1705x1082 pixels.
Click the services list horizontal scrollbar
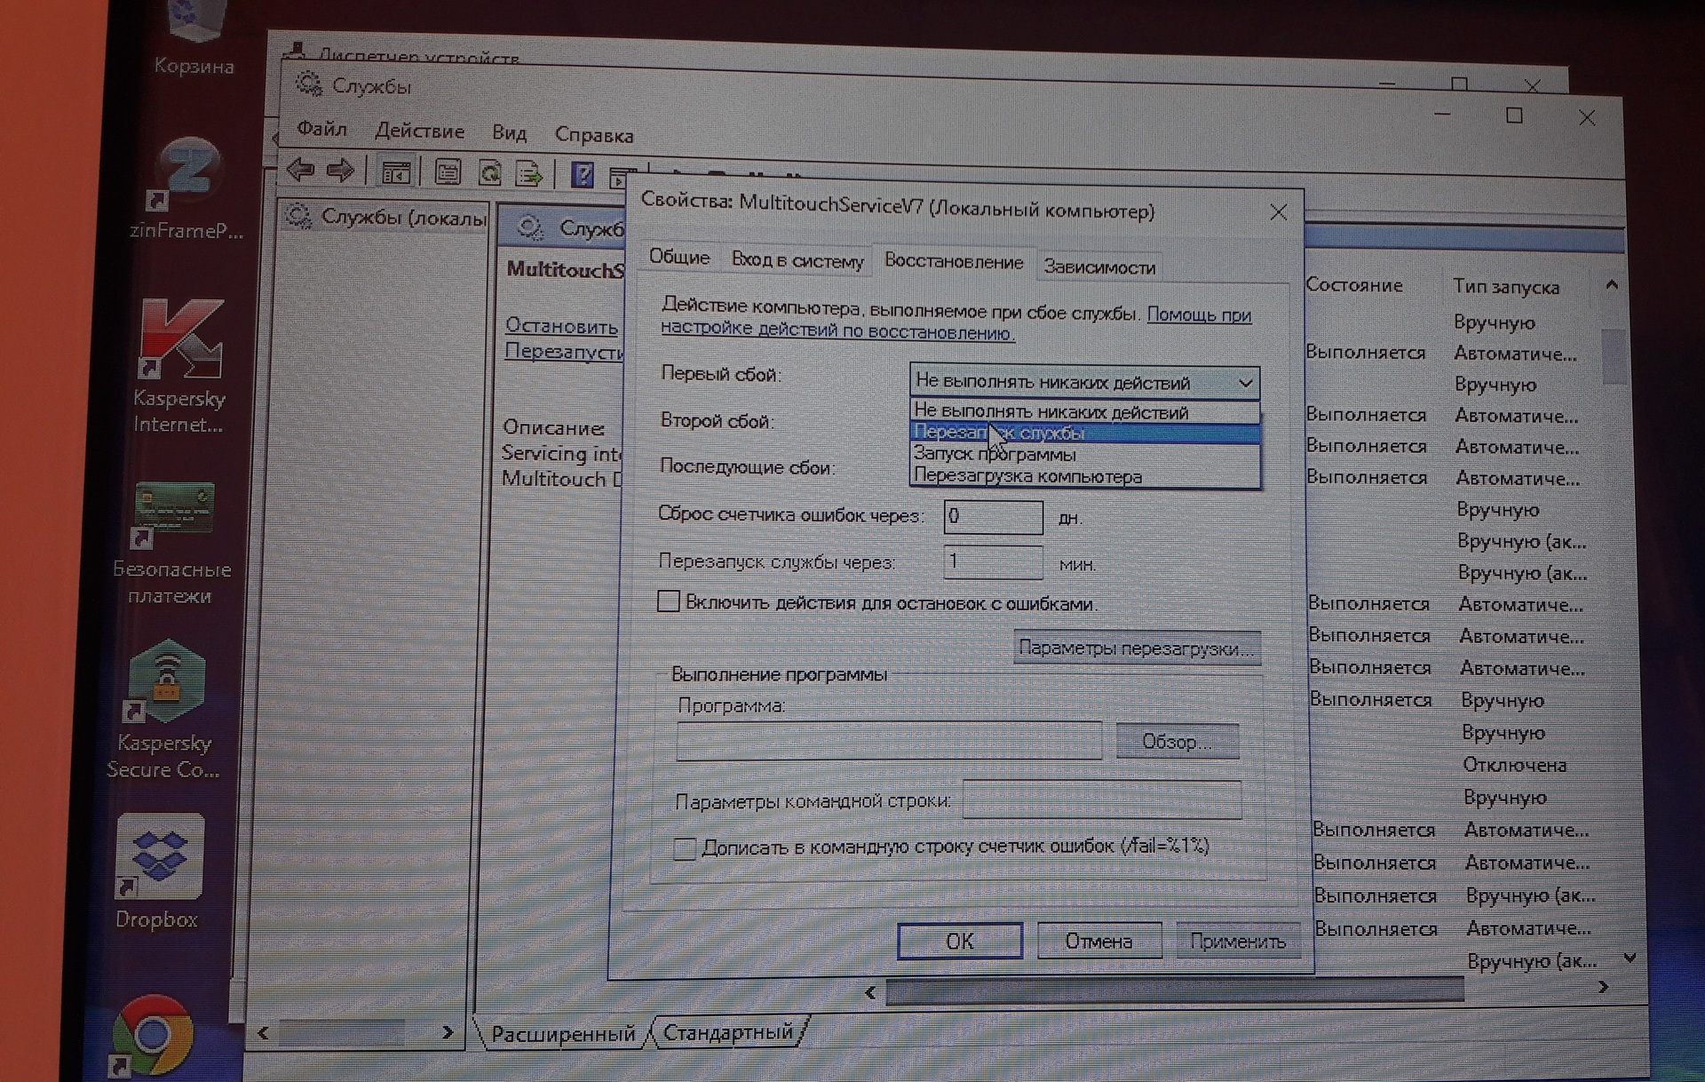(1174, 991)
